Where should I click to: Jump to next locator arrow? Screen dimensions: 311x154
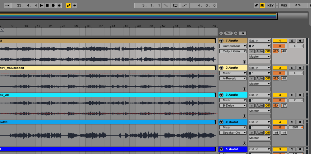[236, 33]
